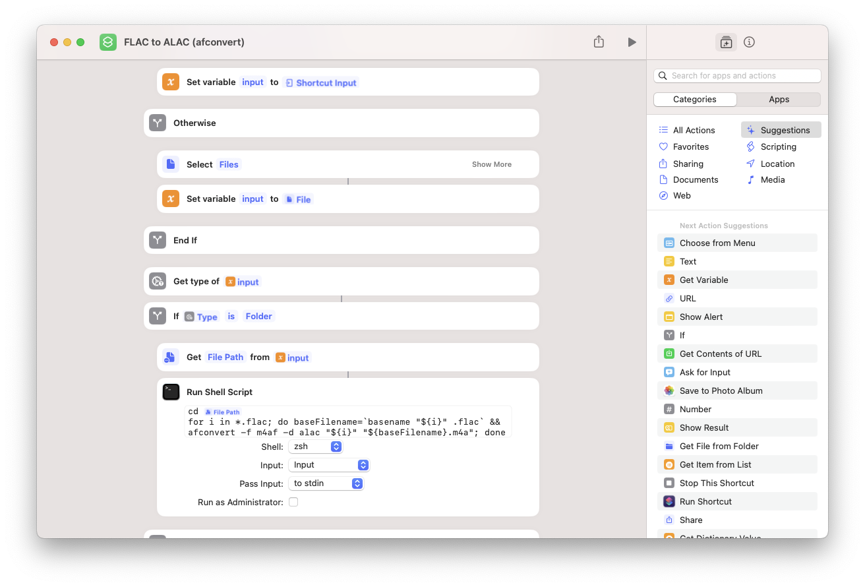865x587 pixels.
Task: Run the shortcut with play button
Action: [x=632, y=42]
